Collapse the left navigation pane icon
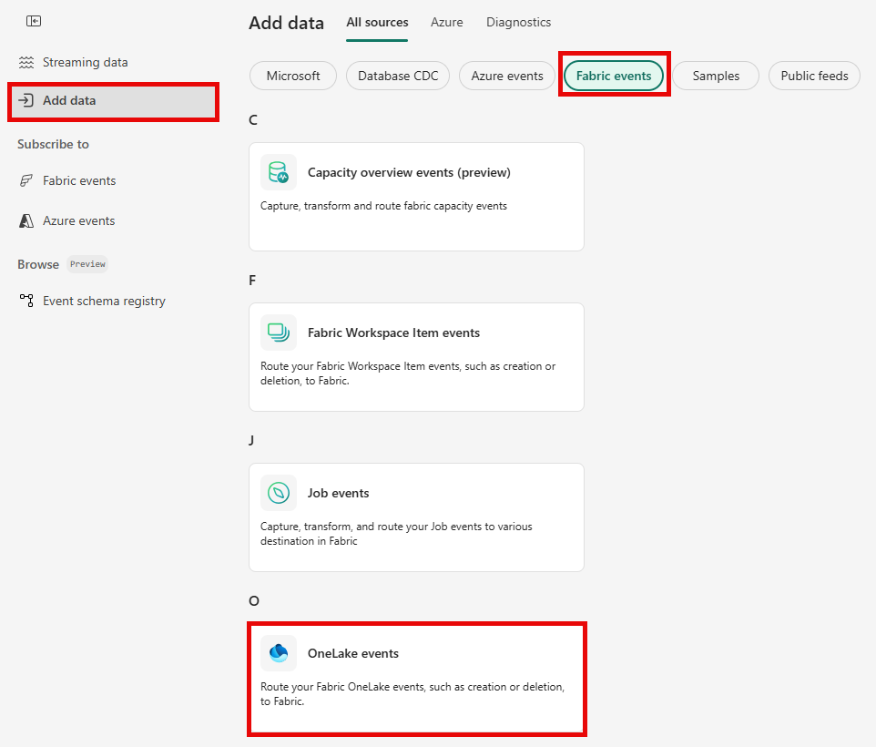Viewport: 876px width, 747px height. (34, 21)
